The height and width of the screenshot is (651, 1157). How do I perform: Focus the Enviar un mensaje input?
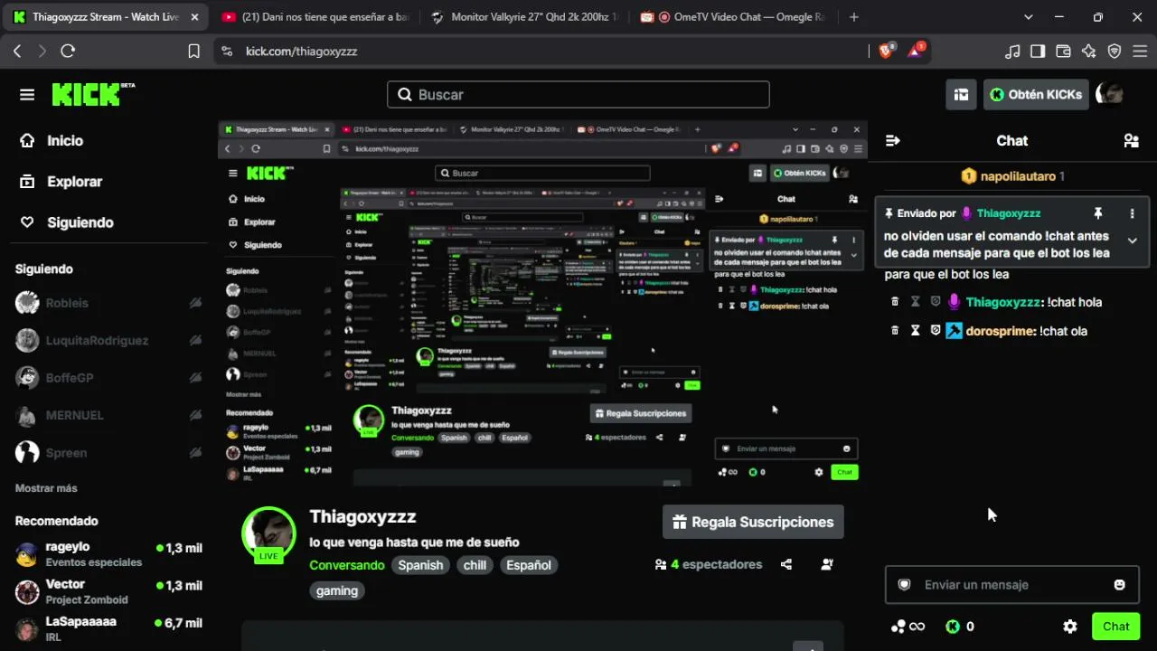[x=1011, y=585]
